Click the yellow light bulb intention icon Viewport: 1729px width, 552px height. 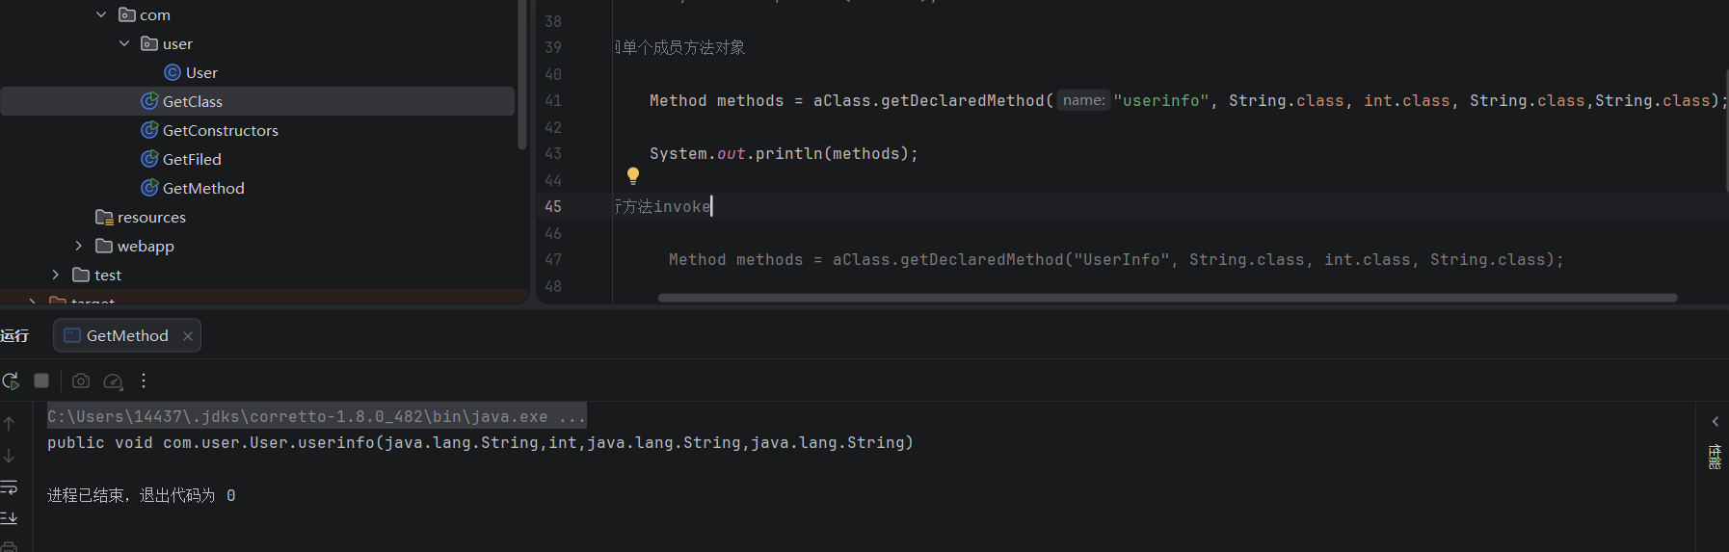click(633, 175)
